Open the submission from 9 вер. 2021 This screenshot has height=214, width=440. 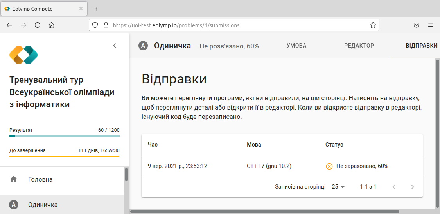(282, 166)
